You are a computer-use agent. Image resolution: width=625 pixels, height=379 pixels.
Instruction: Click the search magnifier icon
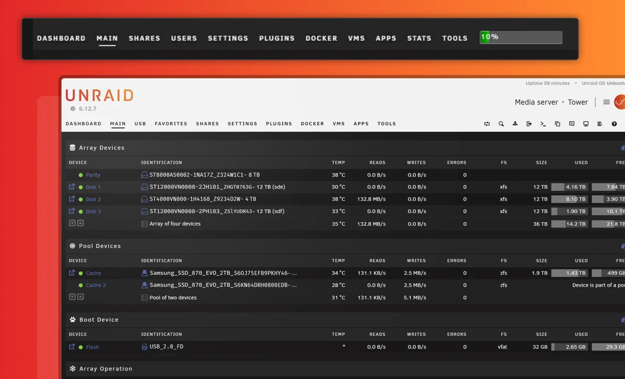[501, 124]
